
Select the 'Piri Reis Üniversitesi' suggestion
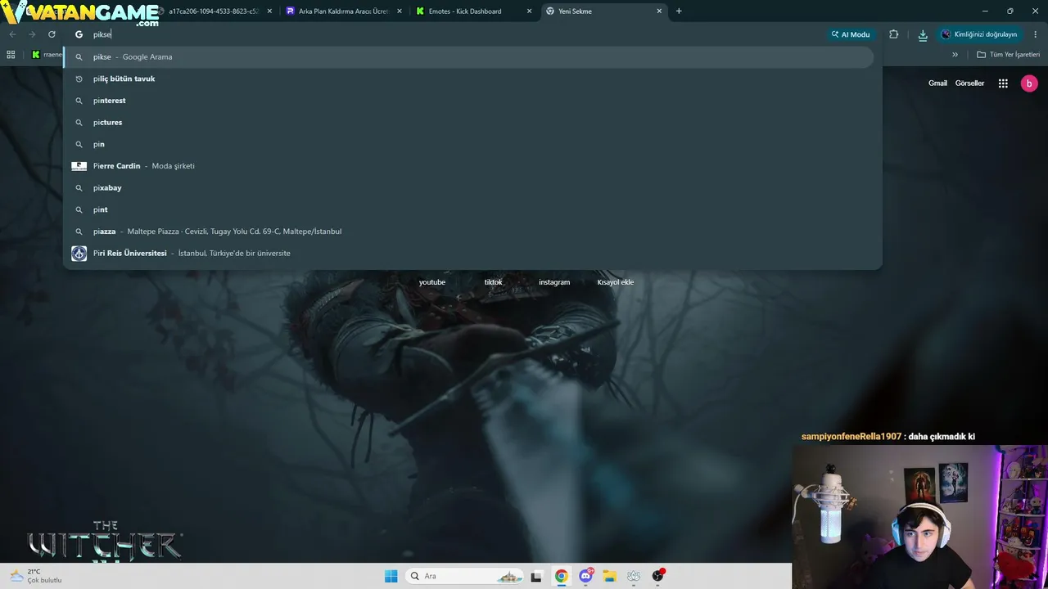click(468, 254)
